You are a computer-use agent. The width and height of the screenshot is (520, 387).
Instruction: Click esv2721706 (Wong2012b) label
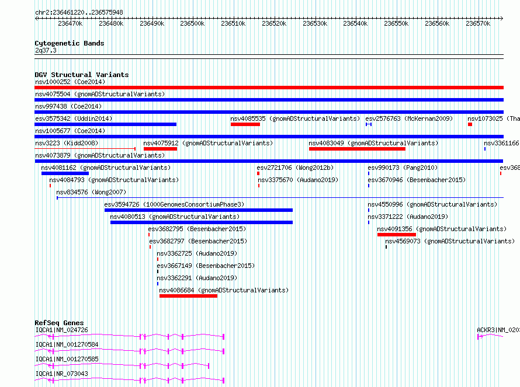click(x=295, y=168)
